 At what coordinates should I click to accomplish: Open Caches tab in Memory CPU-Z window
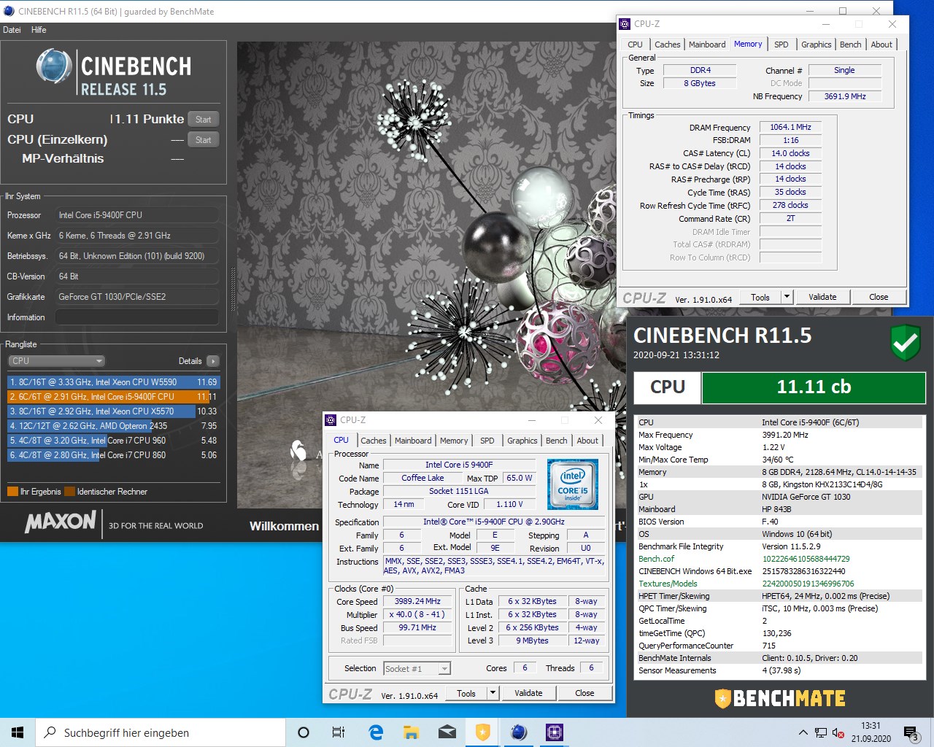(x=668, y=44)
